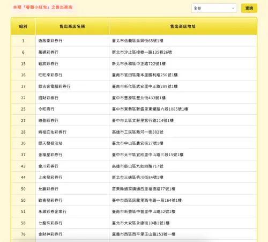The width and height of the screenshot is (268, 242).
Task: Select store name 旺旺來彩券行
Action: [50, 75]
